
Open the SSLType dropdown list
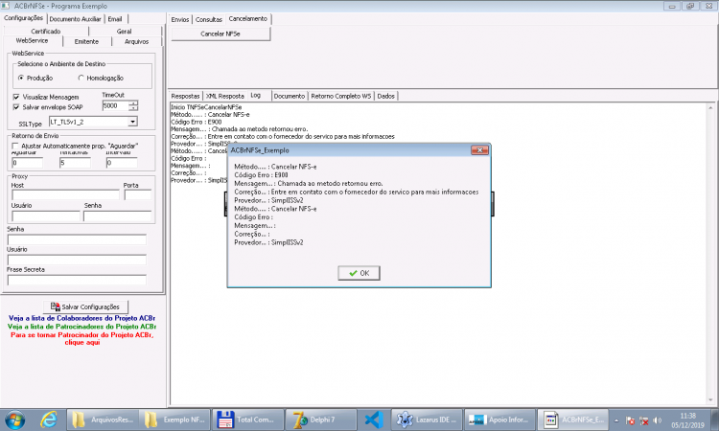132,122
